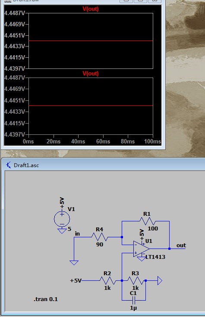Click the 1k value under R3
Viewport: 205px width, 317px height.
136,288
